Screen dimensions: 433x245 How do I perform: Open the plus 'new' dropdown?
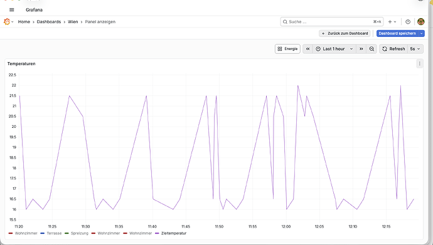(392, 22)
